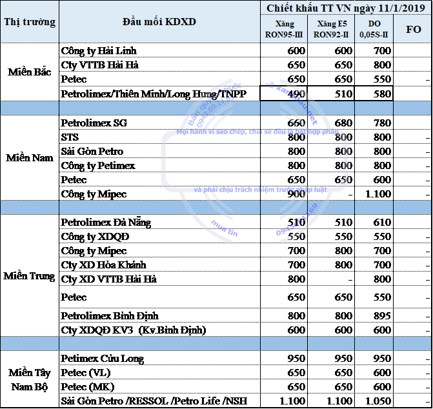The image size is (433, 409).
Task: Click the 'Miền Nam' market cell
Action: tap(30, 158)
